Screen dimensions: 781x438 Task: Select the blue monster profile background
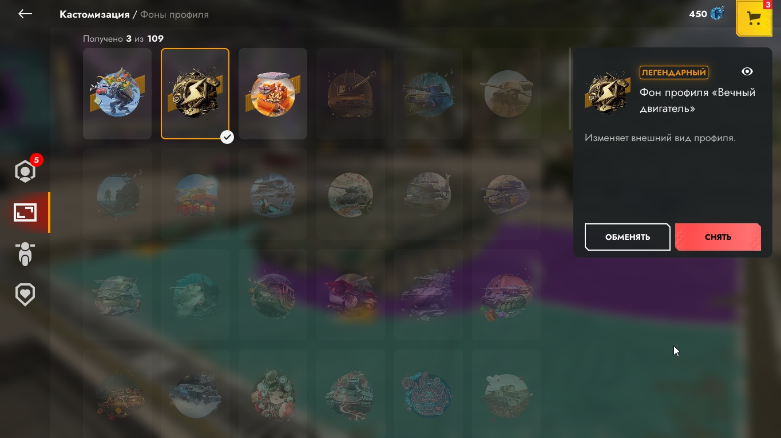tap(117, 94)
